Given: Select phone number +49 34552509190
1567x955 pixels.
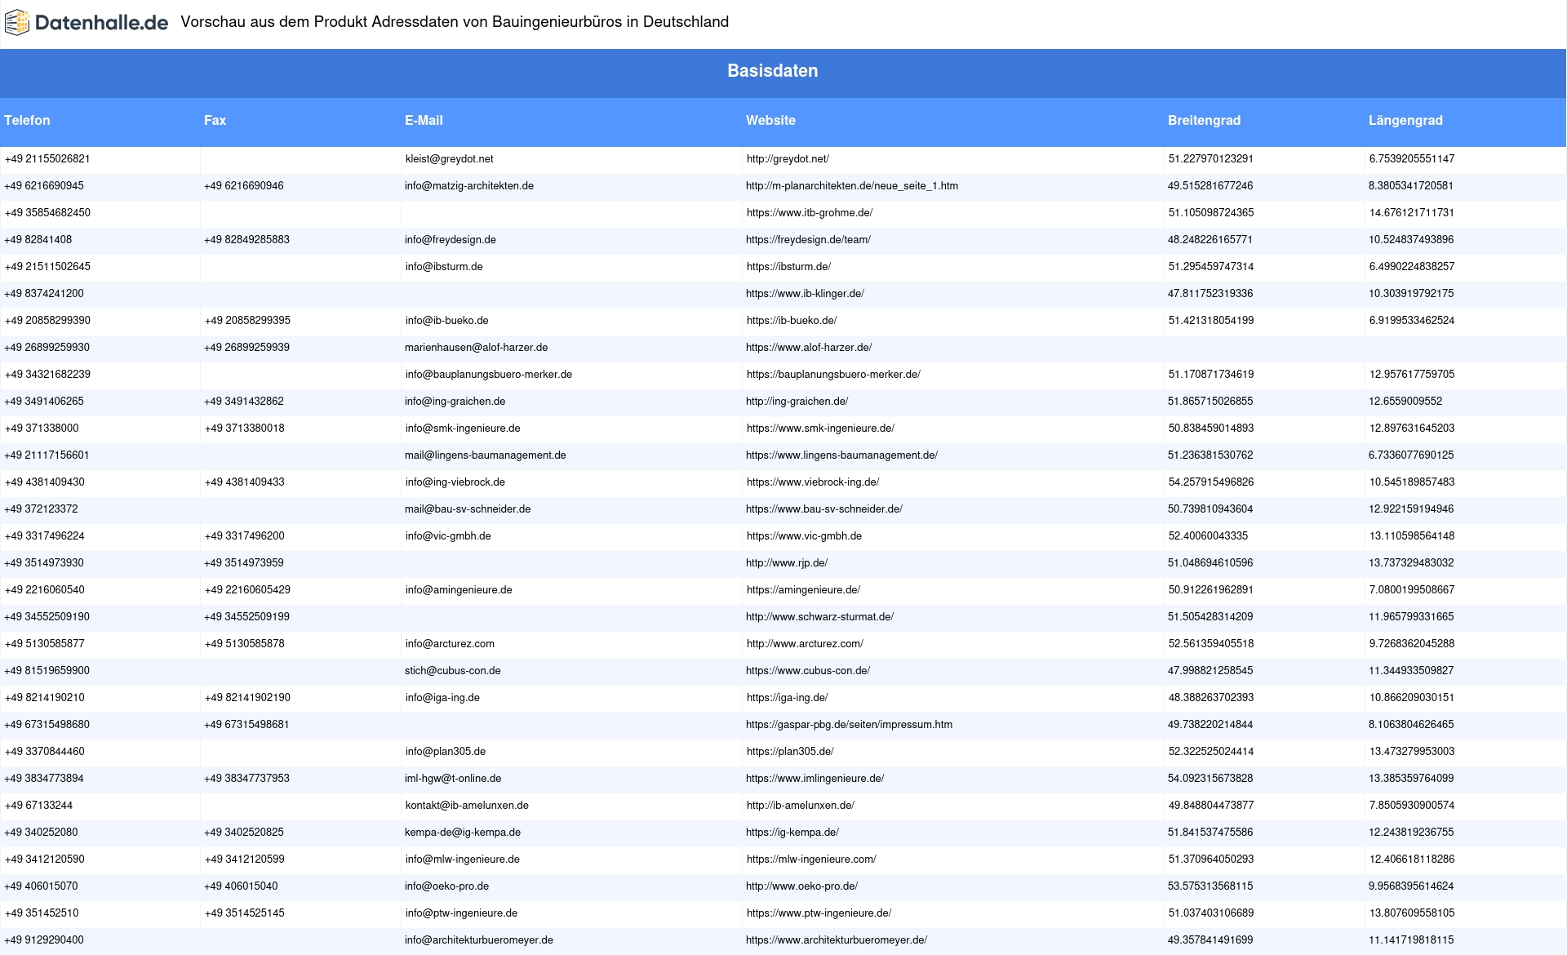Looking at the screenshot, I should point(47,617).
